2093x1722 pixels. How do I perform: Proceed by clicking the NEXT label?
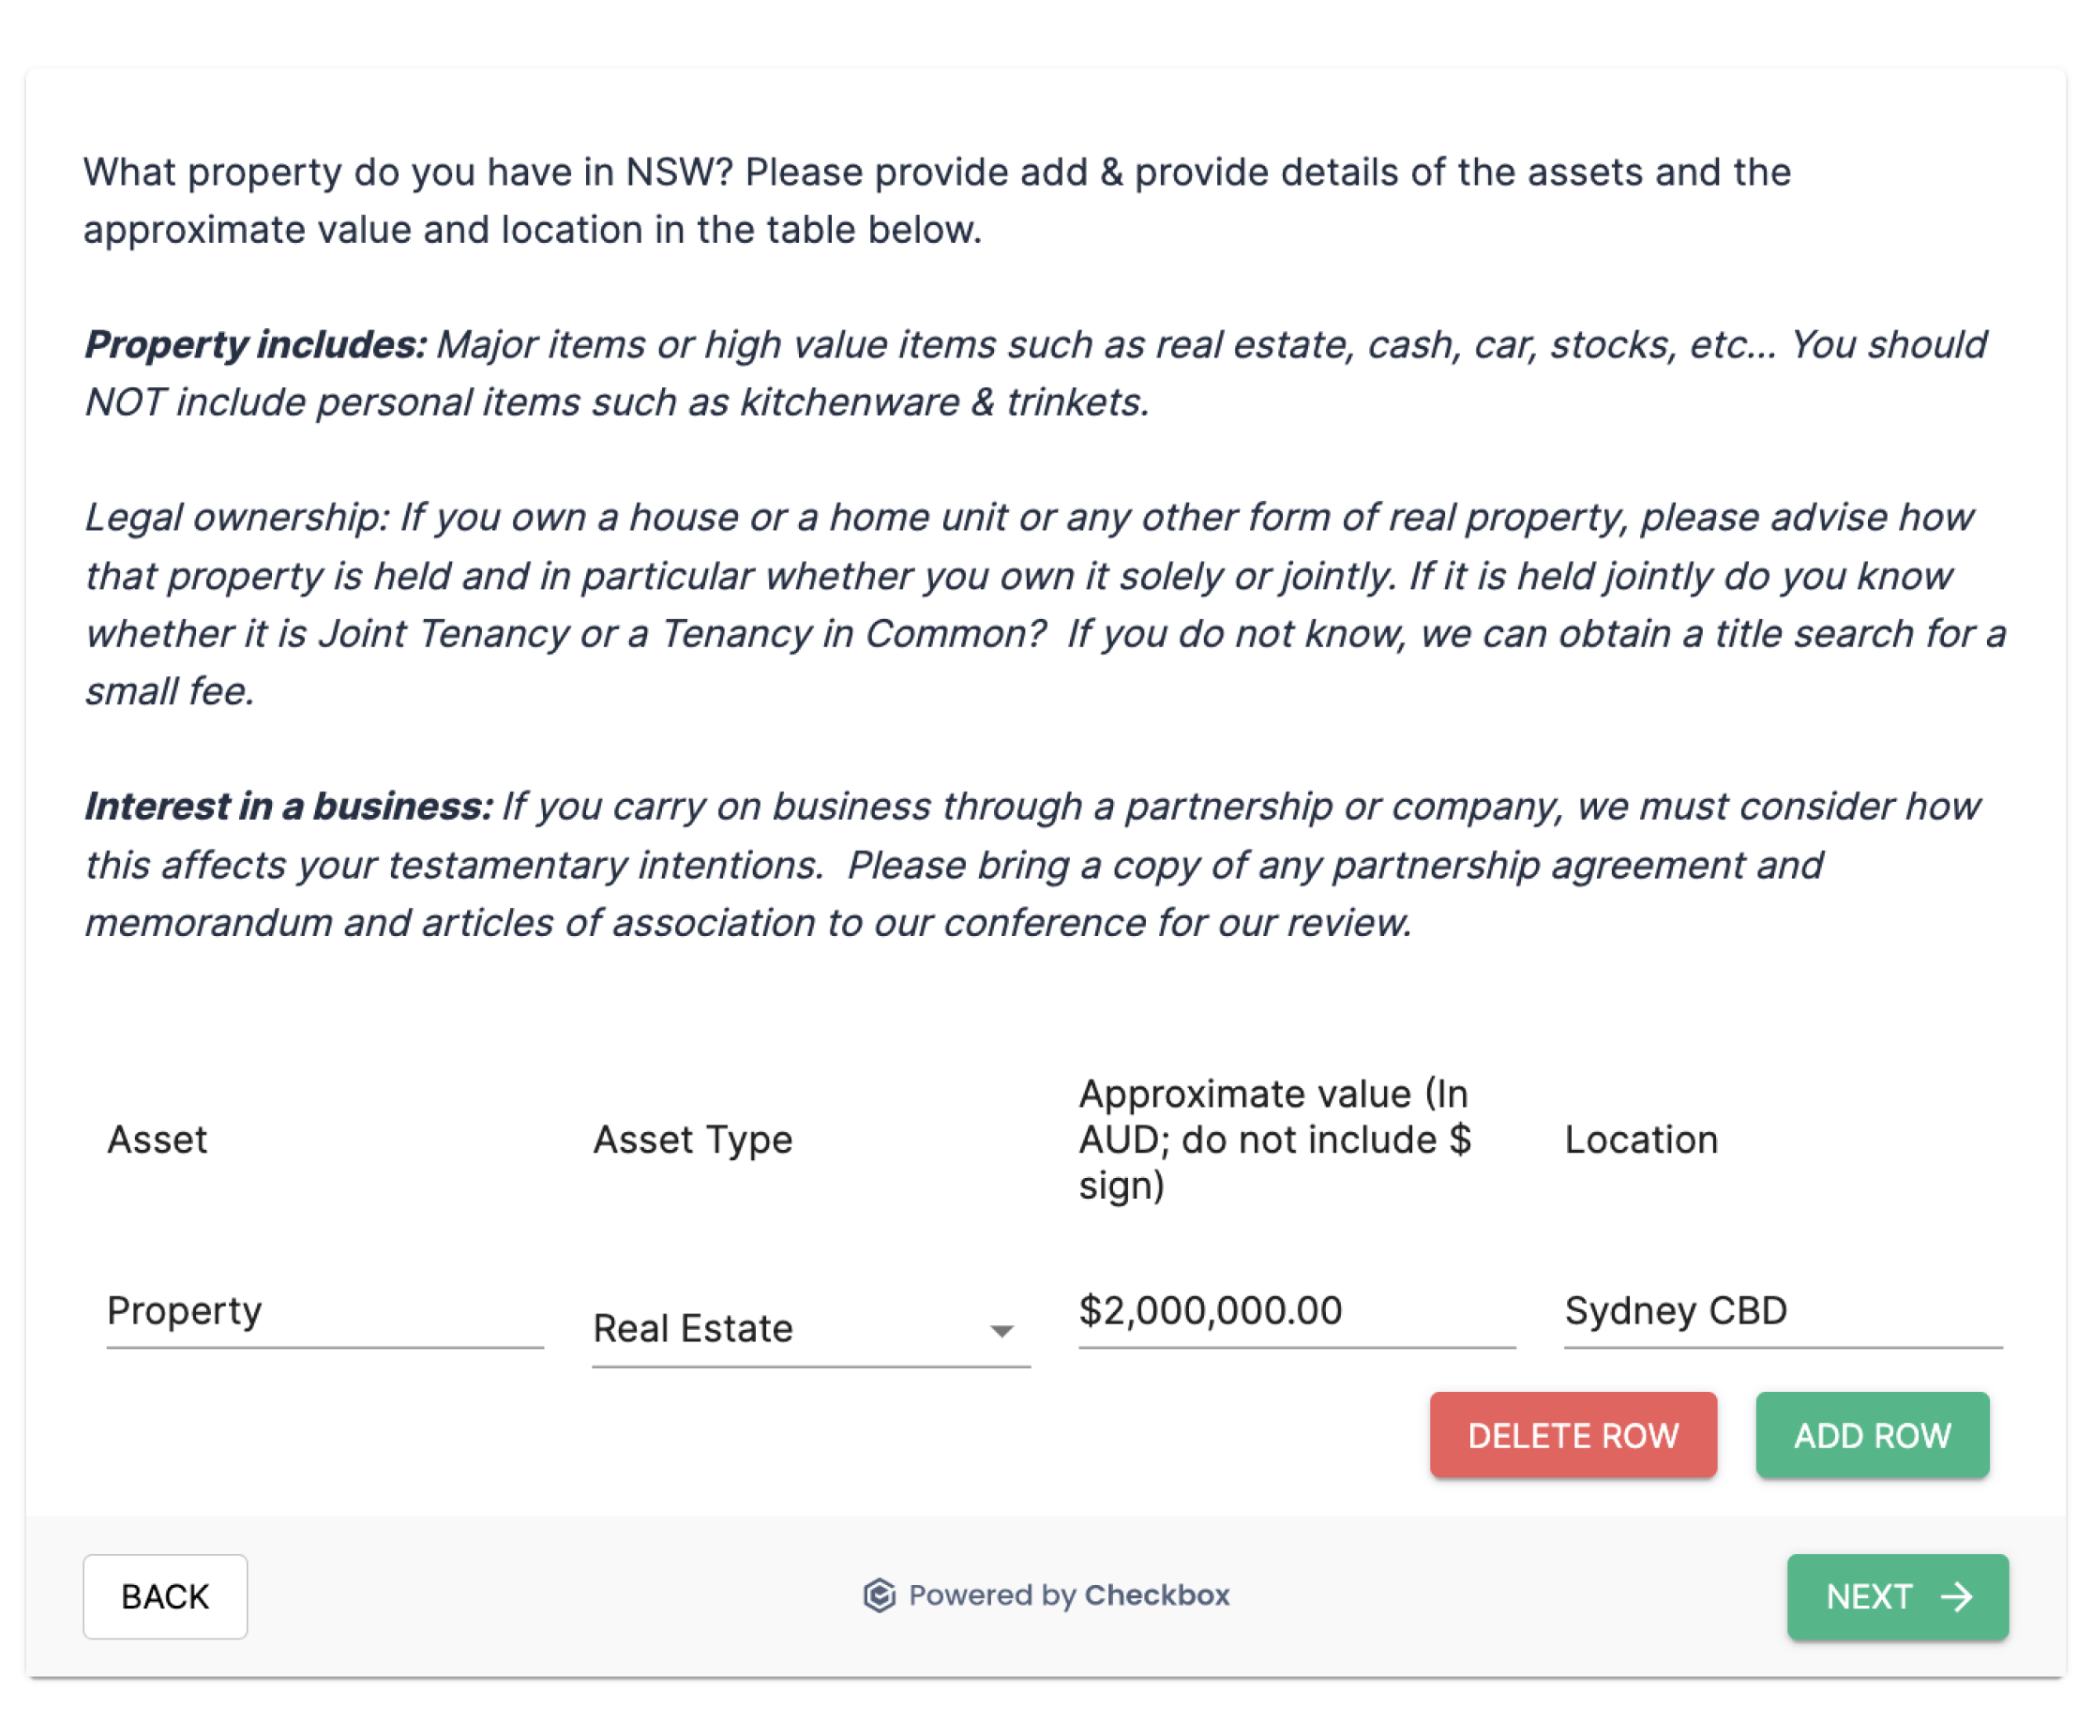tap(1869, 1597)
